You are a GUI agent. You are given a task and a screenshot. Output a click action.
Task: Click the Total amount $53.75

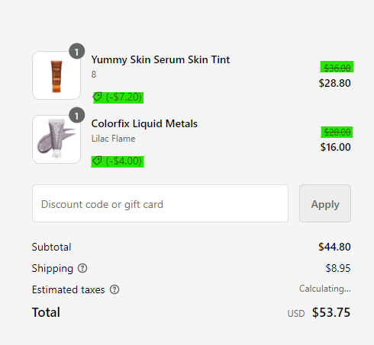[331, 312]
